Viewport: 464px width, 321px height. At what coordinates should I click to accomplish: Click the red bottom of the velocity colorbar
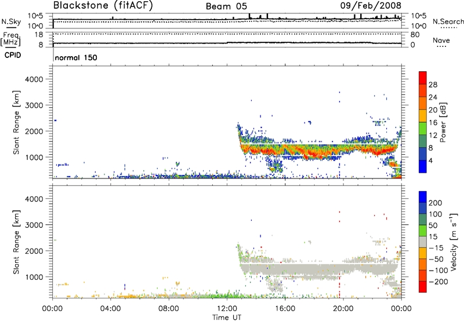pos(423,287)
